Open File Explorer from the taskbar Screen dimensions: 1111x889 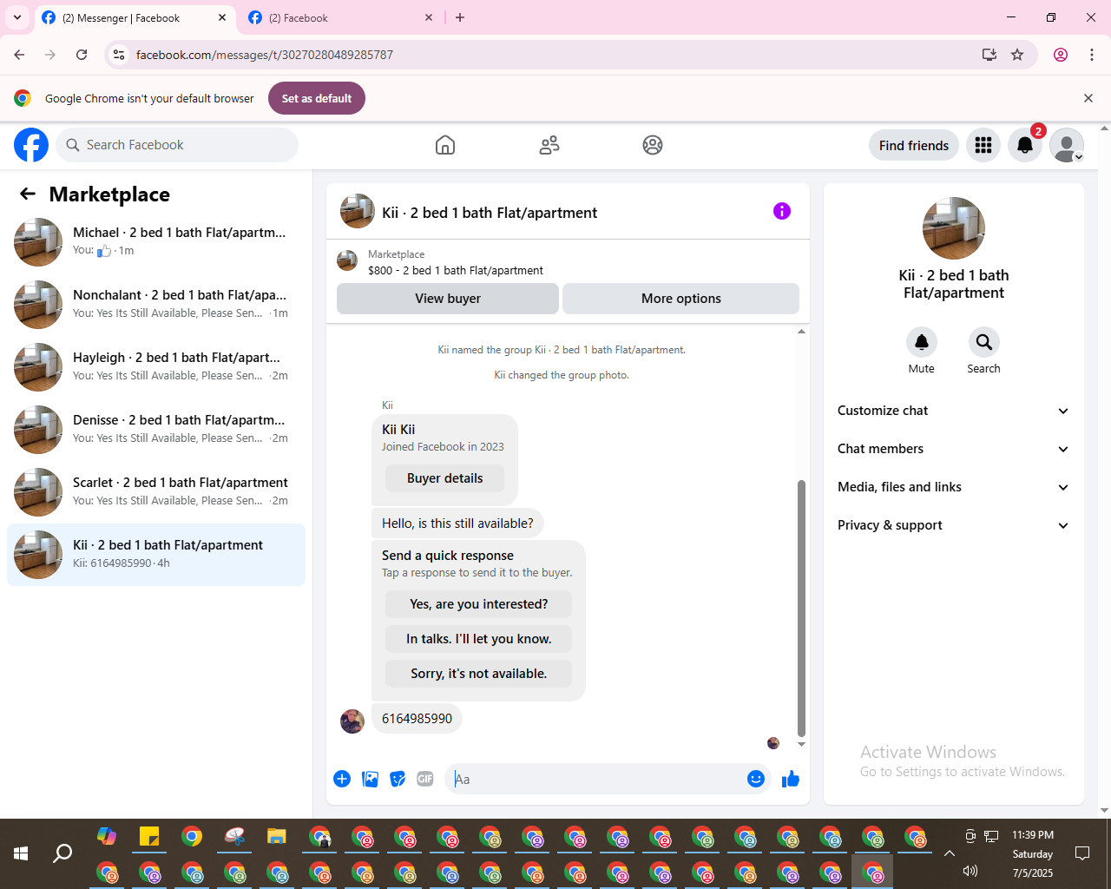tap(277, 836)
